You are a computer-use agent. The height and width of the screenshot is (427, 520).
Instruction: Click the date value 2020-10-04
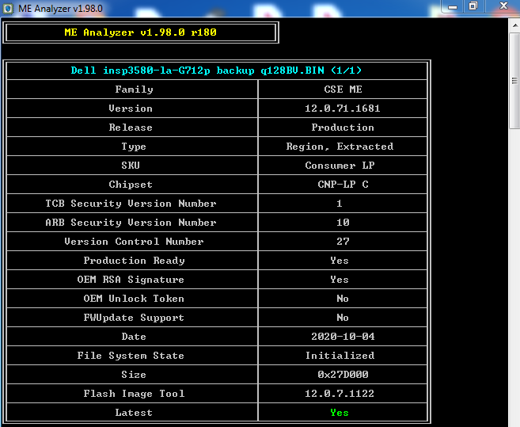(x=343, y=337)
